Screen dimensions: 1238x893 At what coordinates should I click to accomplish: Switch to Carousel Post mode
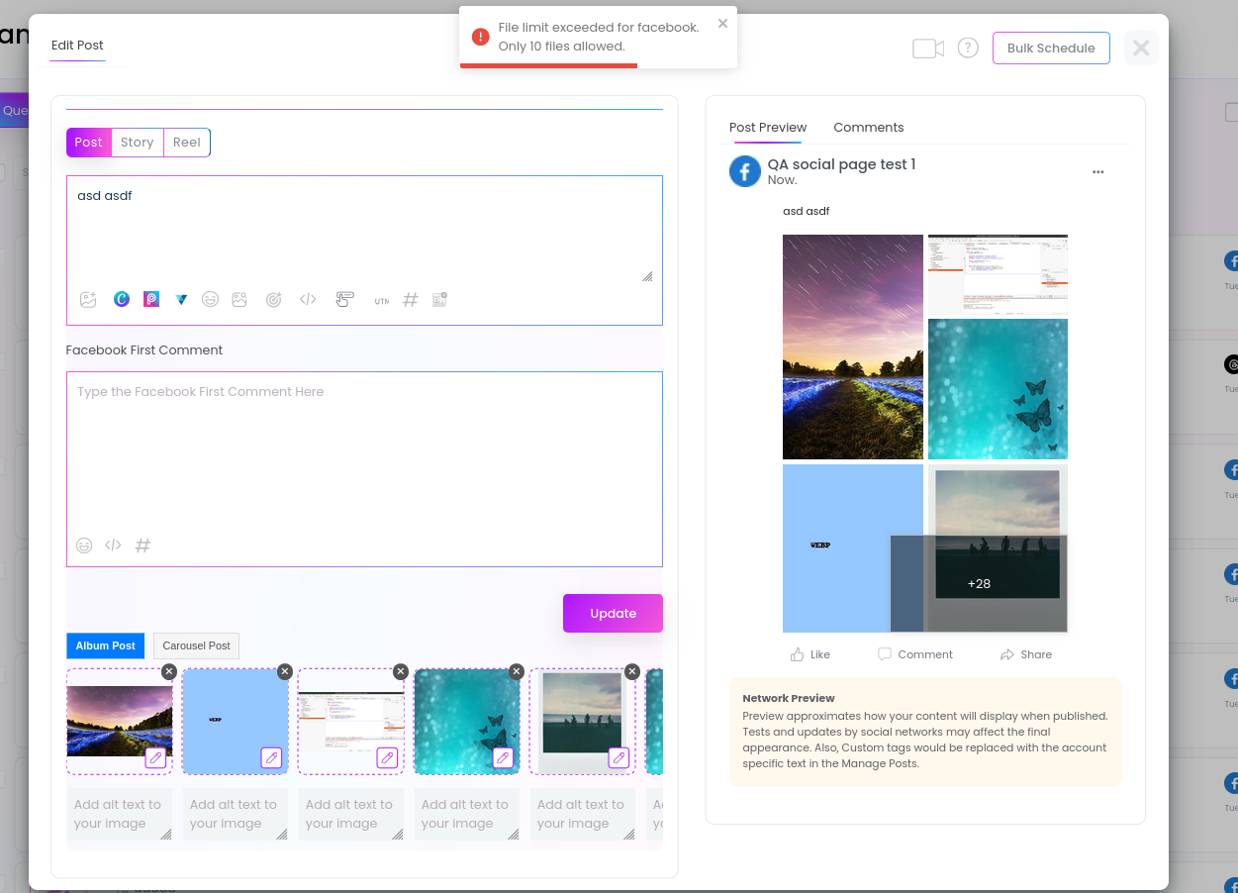[x=196, y=645]
